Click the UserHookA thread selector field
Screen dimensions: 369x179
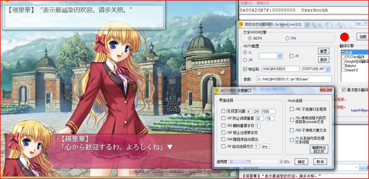pos(304,10)
